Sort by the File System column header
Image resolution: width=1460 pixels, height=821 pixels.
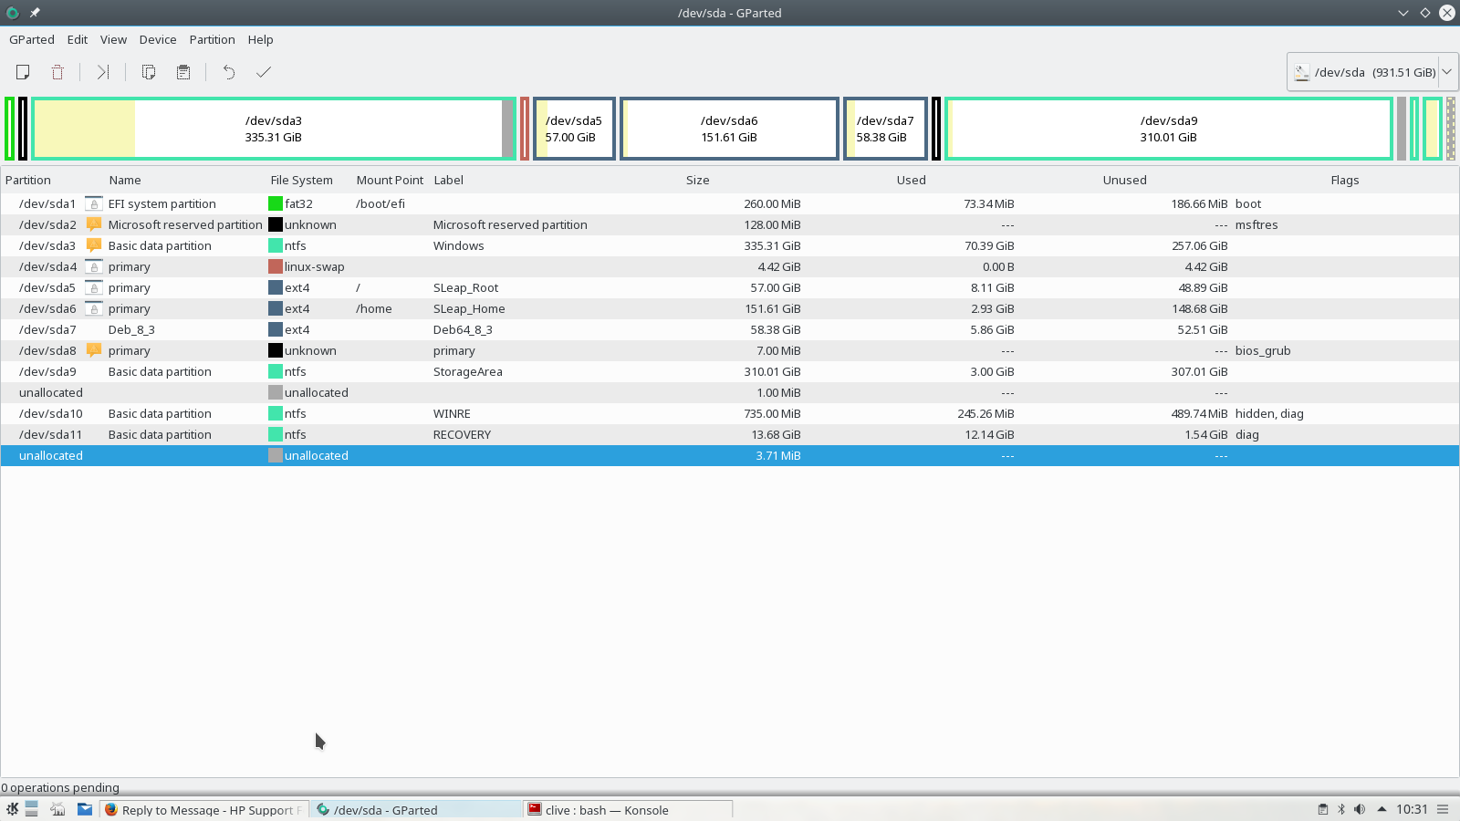301,180
